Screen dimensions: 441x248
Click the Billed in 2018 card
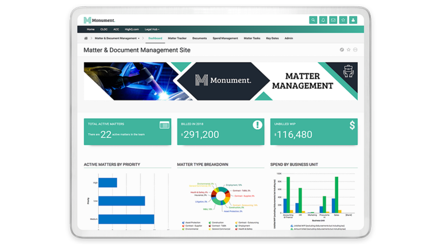[220, 131]
